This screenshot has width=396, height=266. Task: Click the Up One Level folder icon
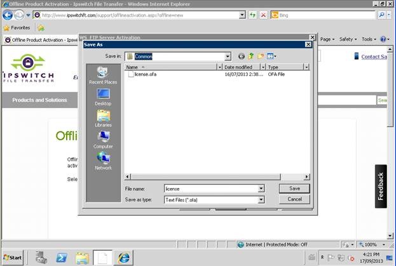point(251,57)
